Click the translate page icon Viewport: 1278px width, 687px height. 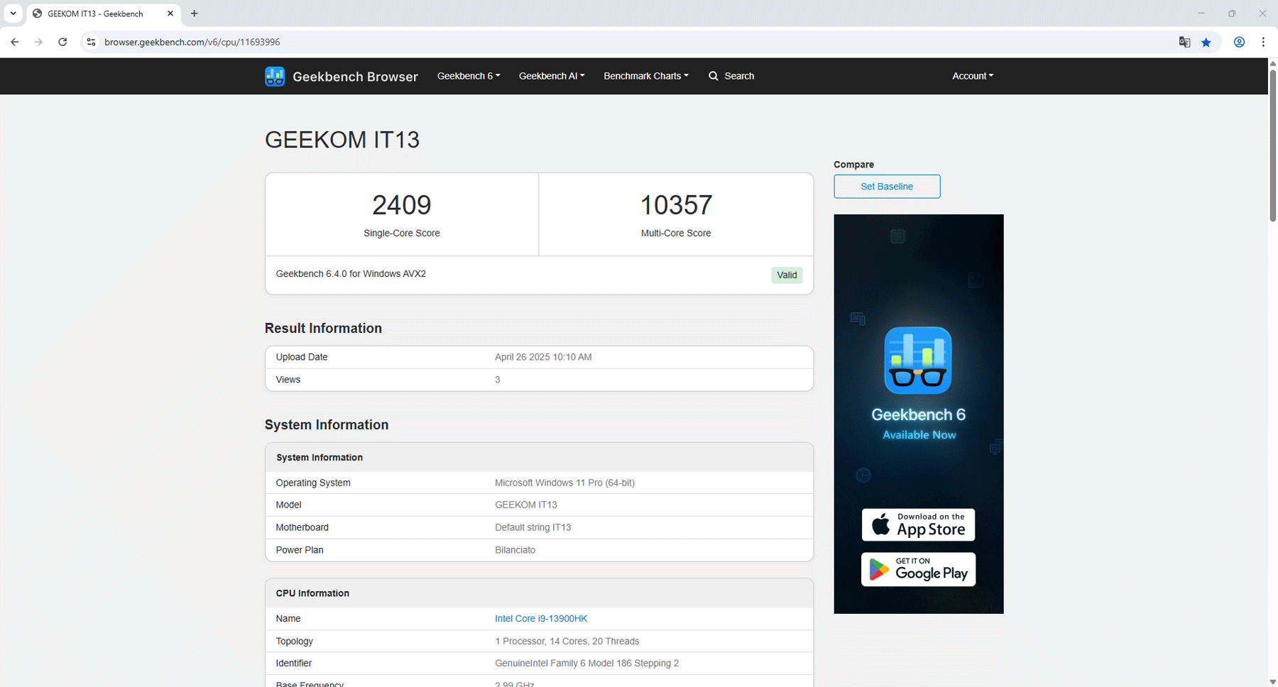click(1184, 42)
